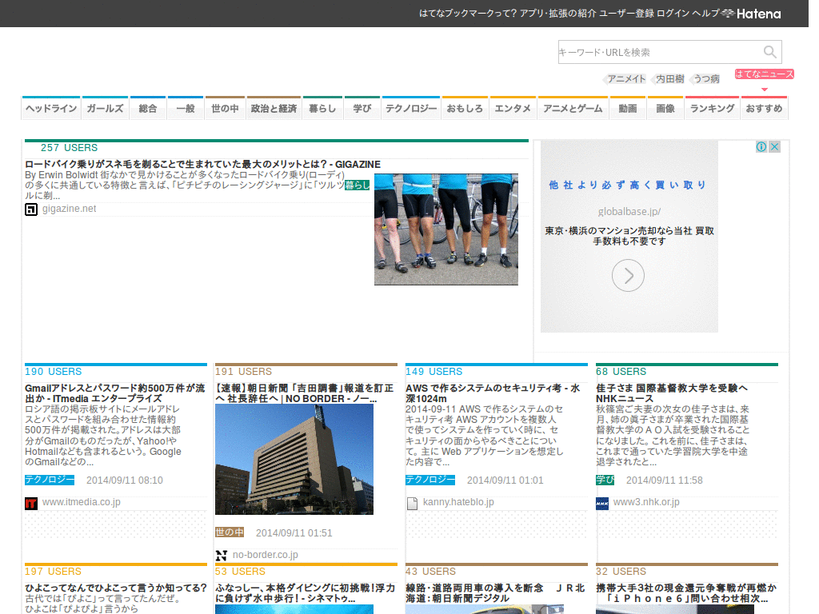819x614 pixels.
Task: Click ログイン in the header
Action: (x=673, y=14)
